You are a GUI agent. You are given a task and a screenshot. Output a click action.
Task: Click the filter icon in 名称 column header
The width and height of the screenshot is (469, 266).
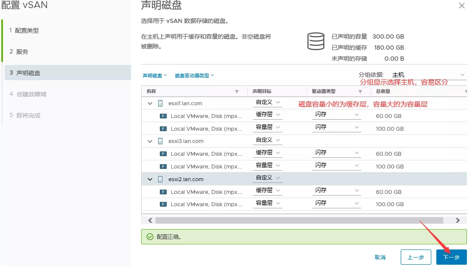(x=237, y=92)
